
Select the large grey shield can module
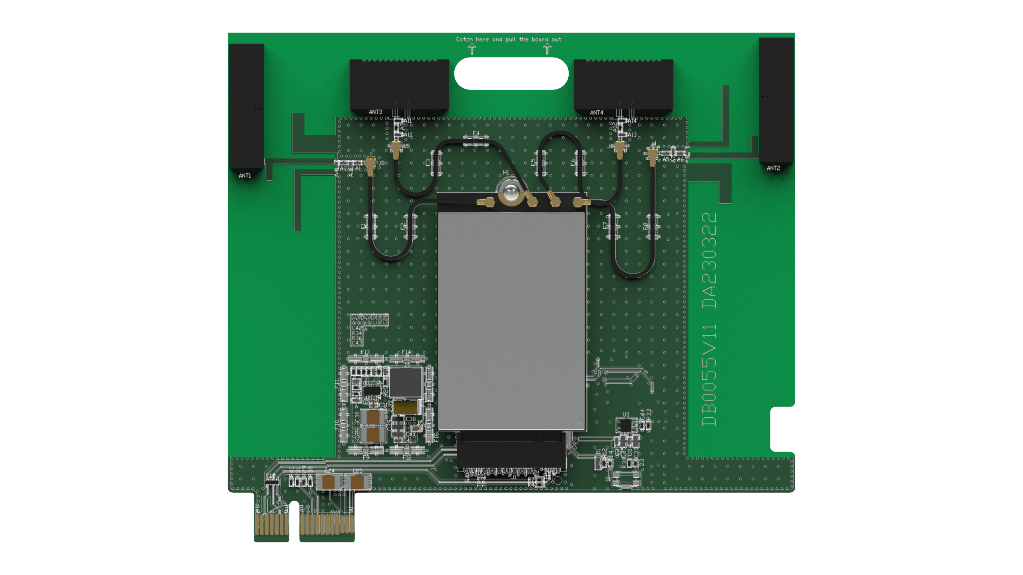(x=512, y=321)
